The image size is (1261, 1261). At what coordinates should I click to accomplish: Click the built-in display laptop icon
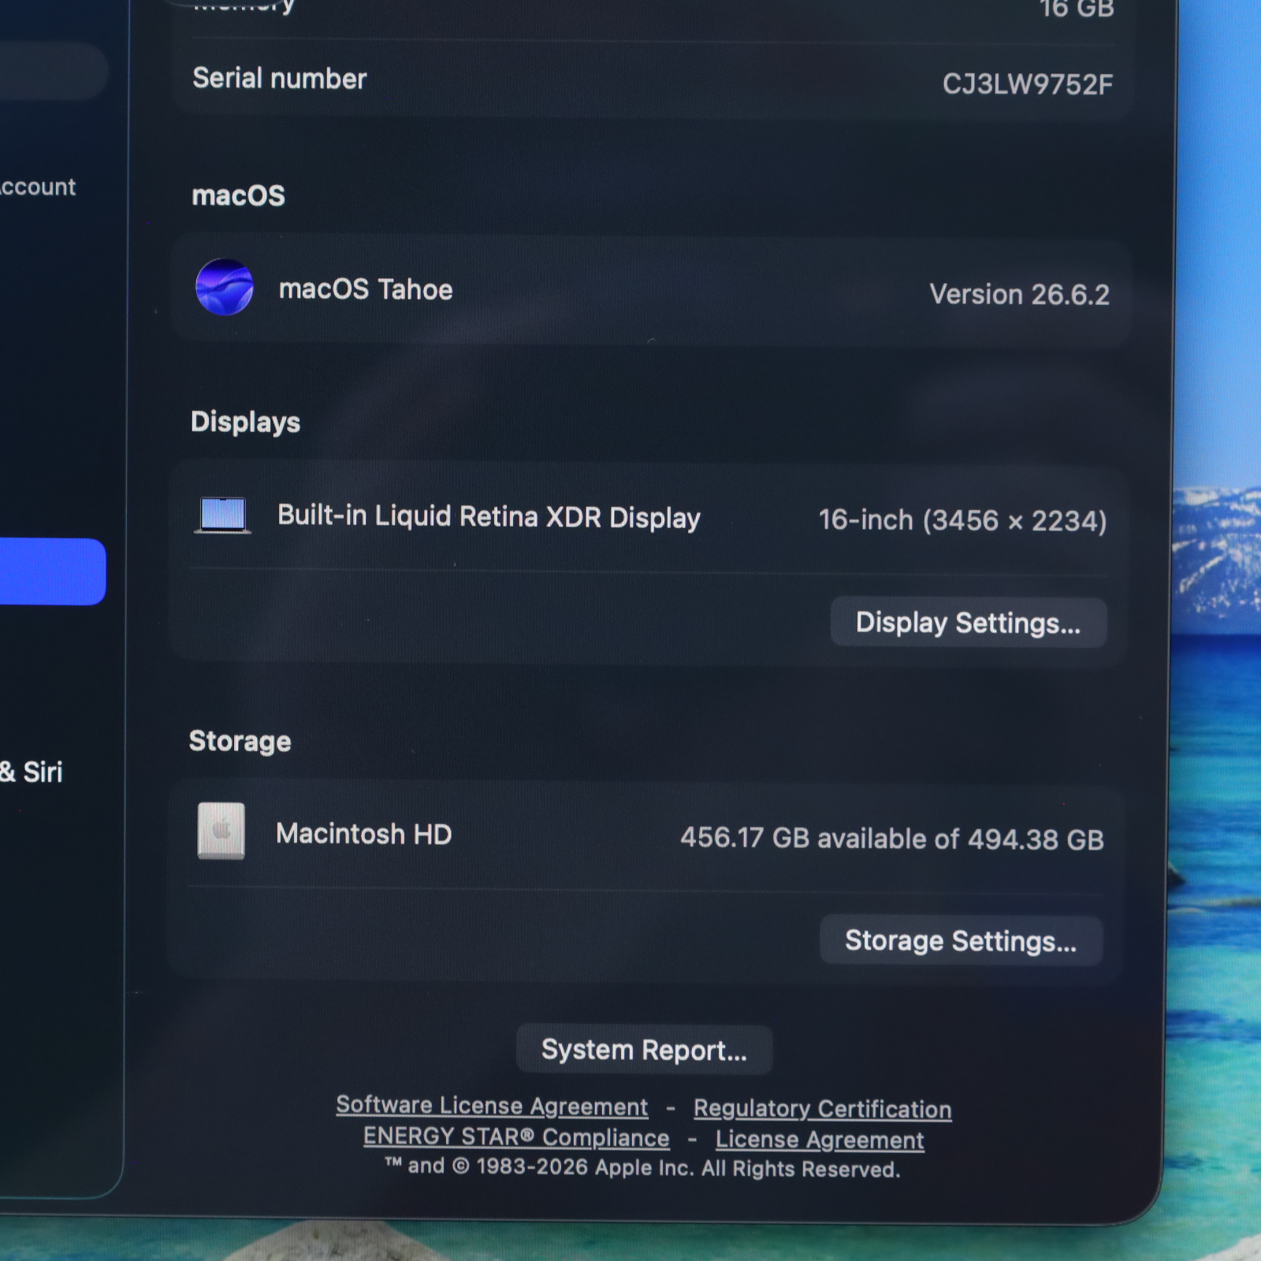coord(223,516)
